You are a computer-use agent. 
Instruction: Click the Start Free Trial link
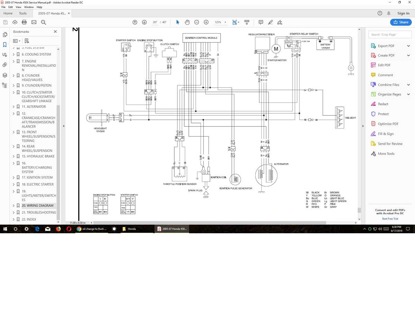click(390, 219)
